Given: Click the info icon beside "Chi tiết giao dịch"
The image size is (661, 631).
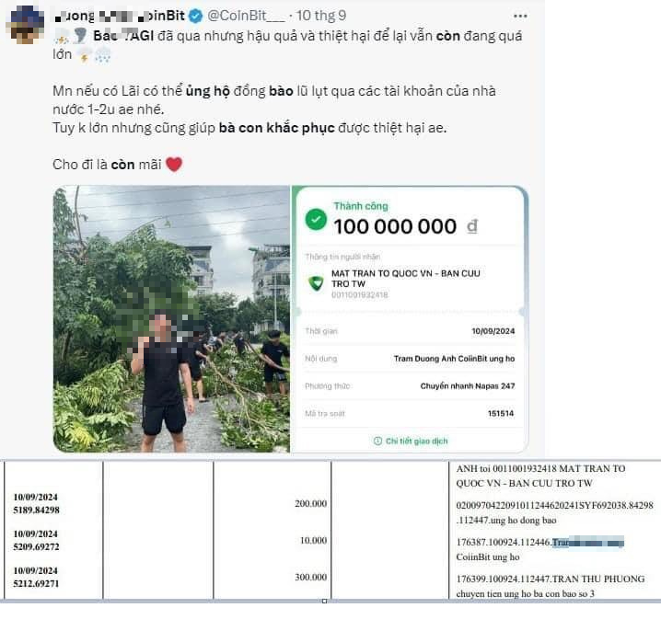Looking at the screenshot, I should (377, 442).
